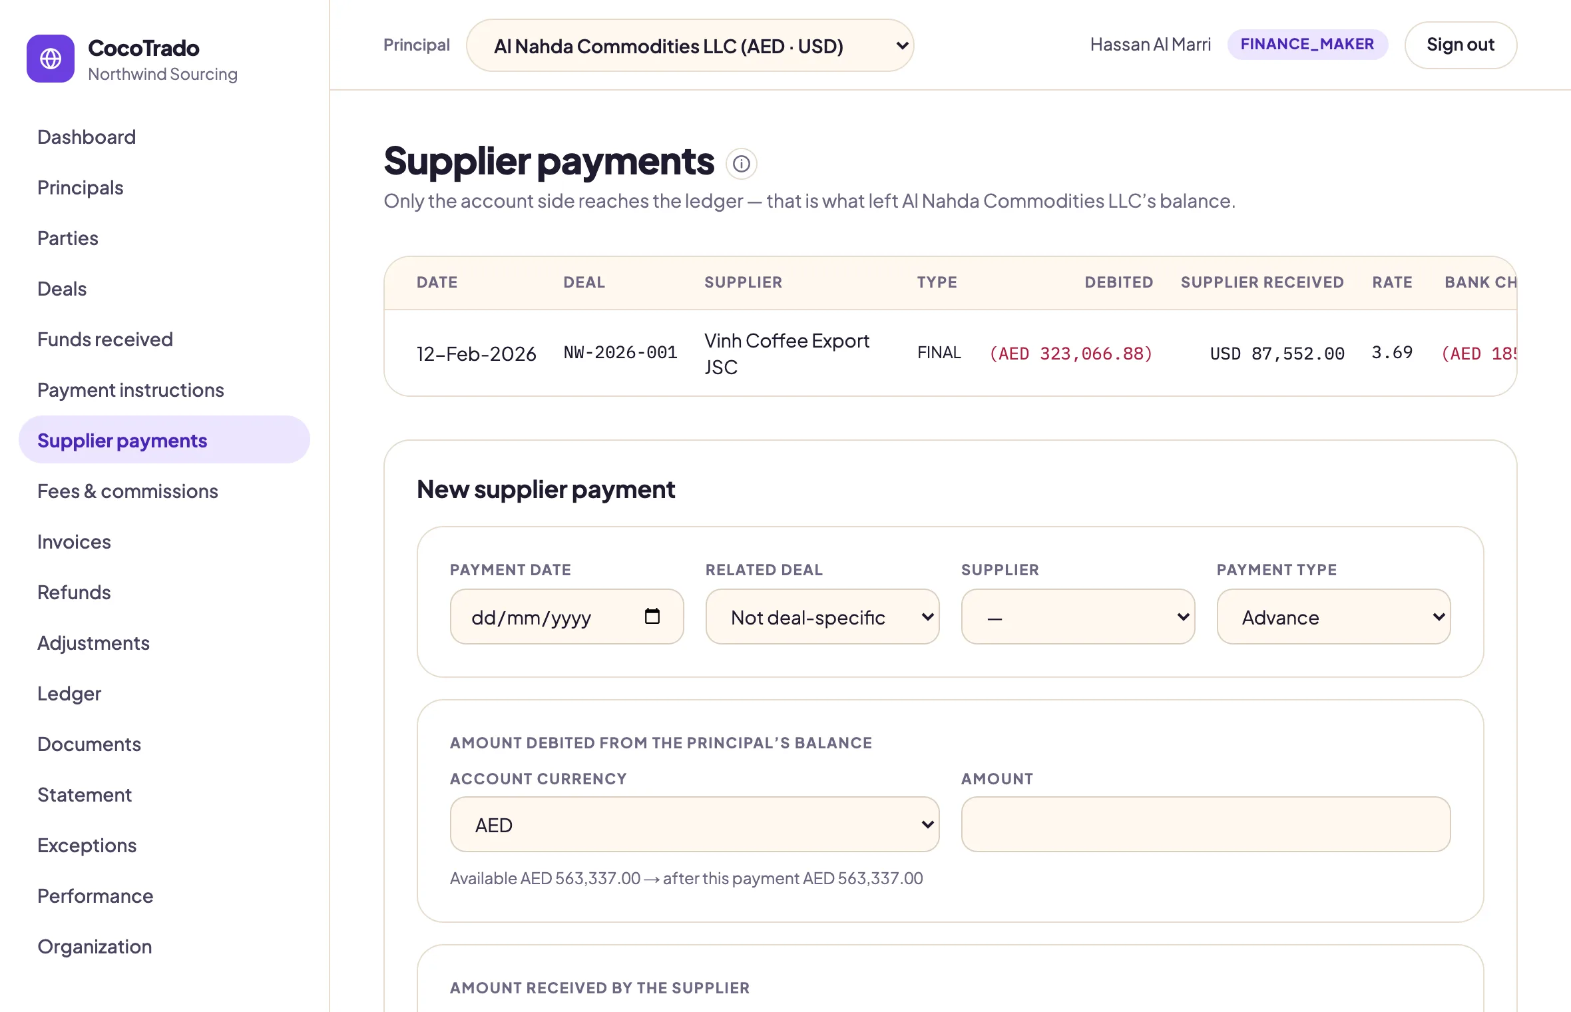Image resolution: width=1571 pixels, height=1012 pixels.
Task: Click USD 87,552.00 supplier received value
Action: [x=1277, y=354]
